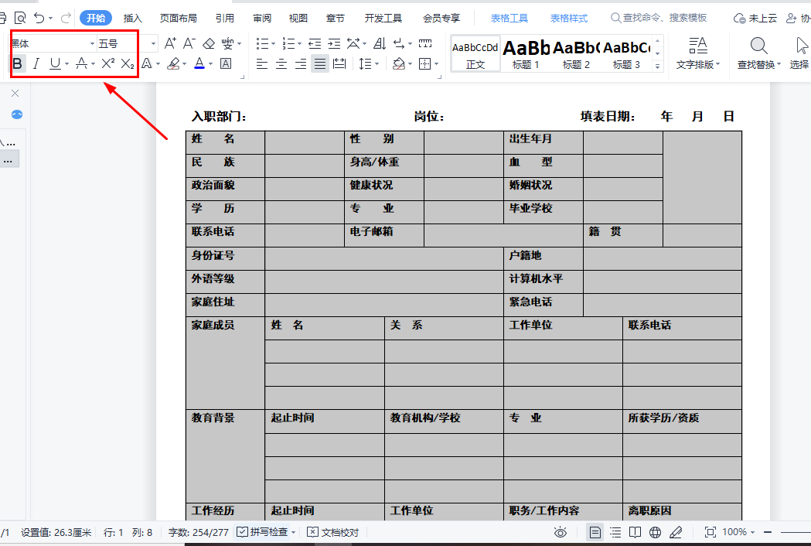The height and width of the screenshot is (546, 811).
Task: Toggle spell check in status bar
Action: coord(263,532)
